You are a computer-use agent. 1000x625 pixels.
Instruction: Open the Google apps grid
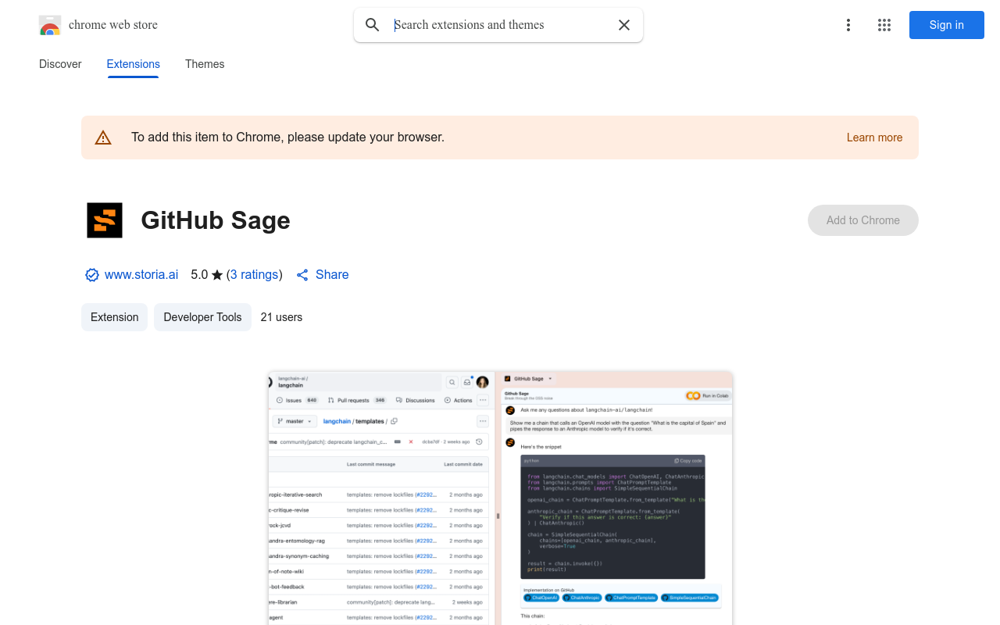[x=884, y=25]
